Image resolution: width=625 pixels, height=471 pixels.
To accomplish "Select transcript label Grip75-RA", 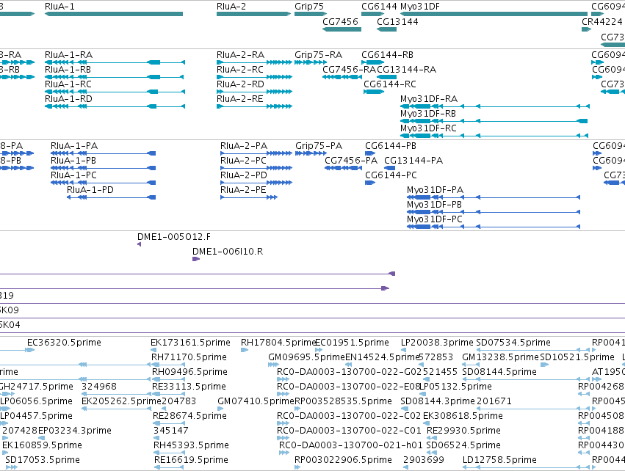I will click(x=318, y=54).
